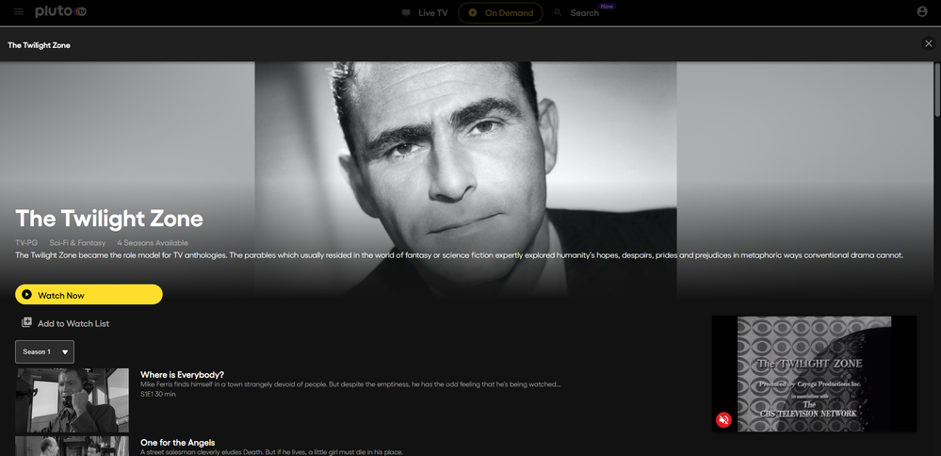This screenshot has width=941, height=456.
Task: Unmute the preview video player
Action: pyautogui.click(x=723, y=419)
